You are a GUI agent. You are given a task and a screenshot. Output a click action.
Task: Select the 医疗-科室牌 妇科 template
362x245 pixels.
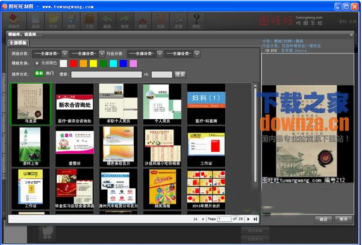pyautogui.click(x=206, y=104)
